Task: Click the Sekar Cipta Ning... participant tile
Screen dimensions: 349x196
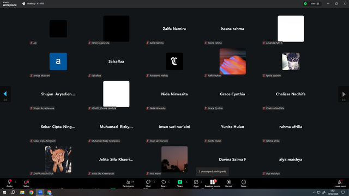Action: [x=58, y=127]
